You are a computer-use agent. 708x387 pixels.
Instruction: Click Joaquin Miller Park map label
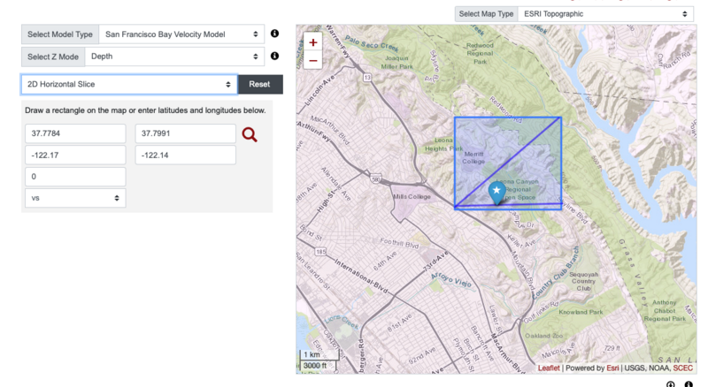(x=396, y=62)
